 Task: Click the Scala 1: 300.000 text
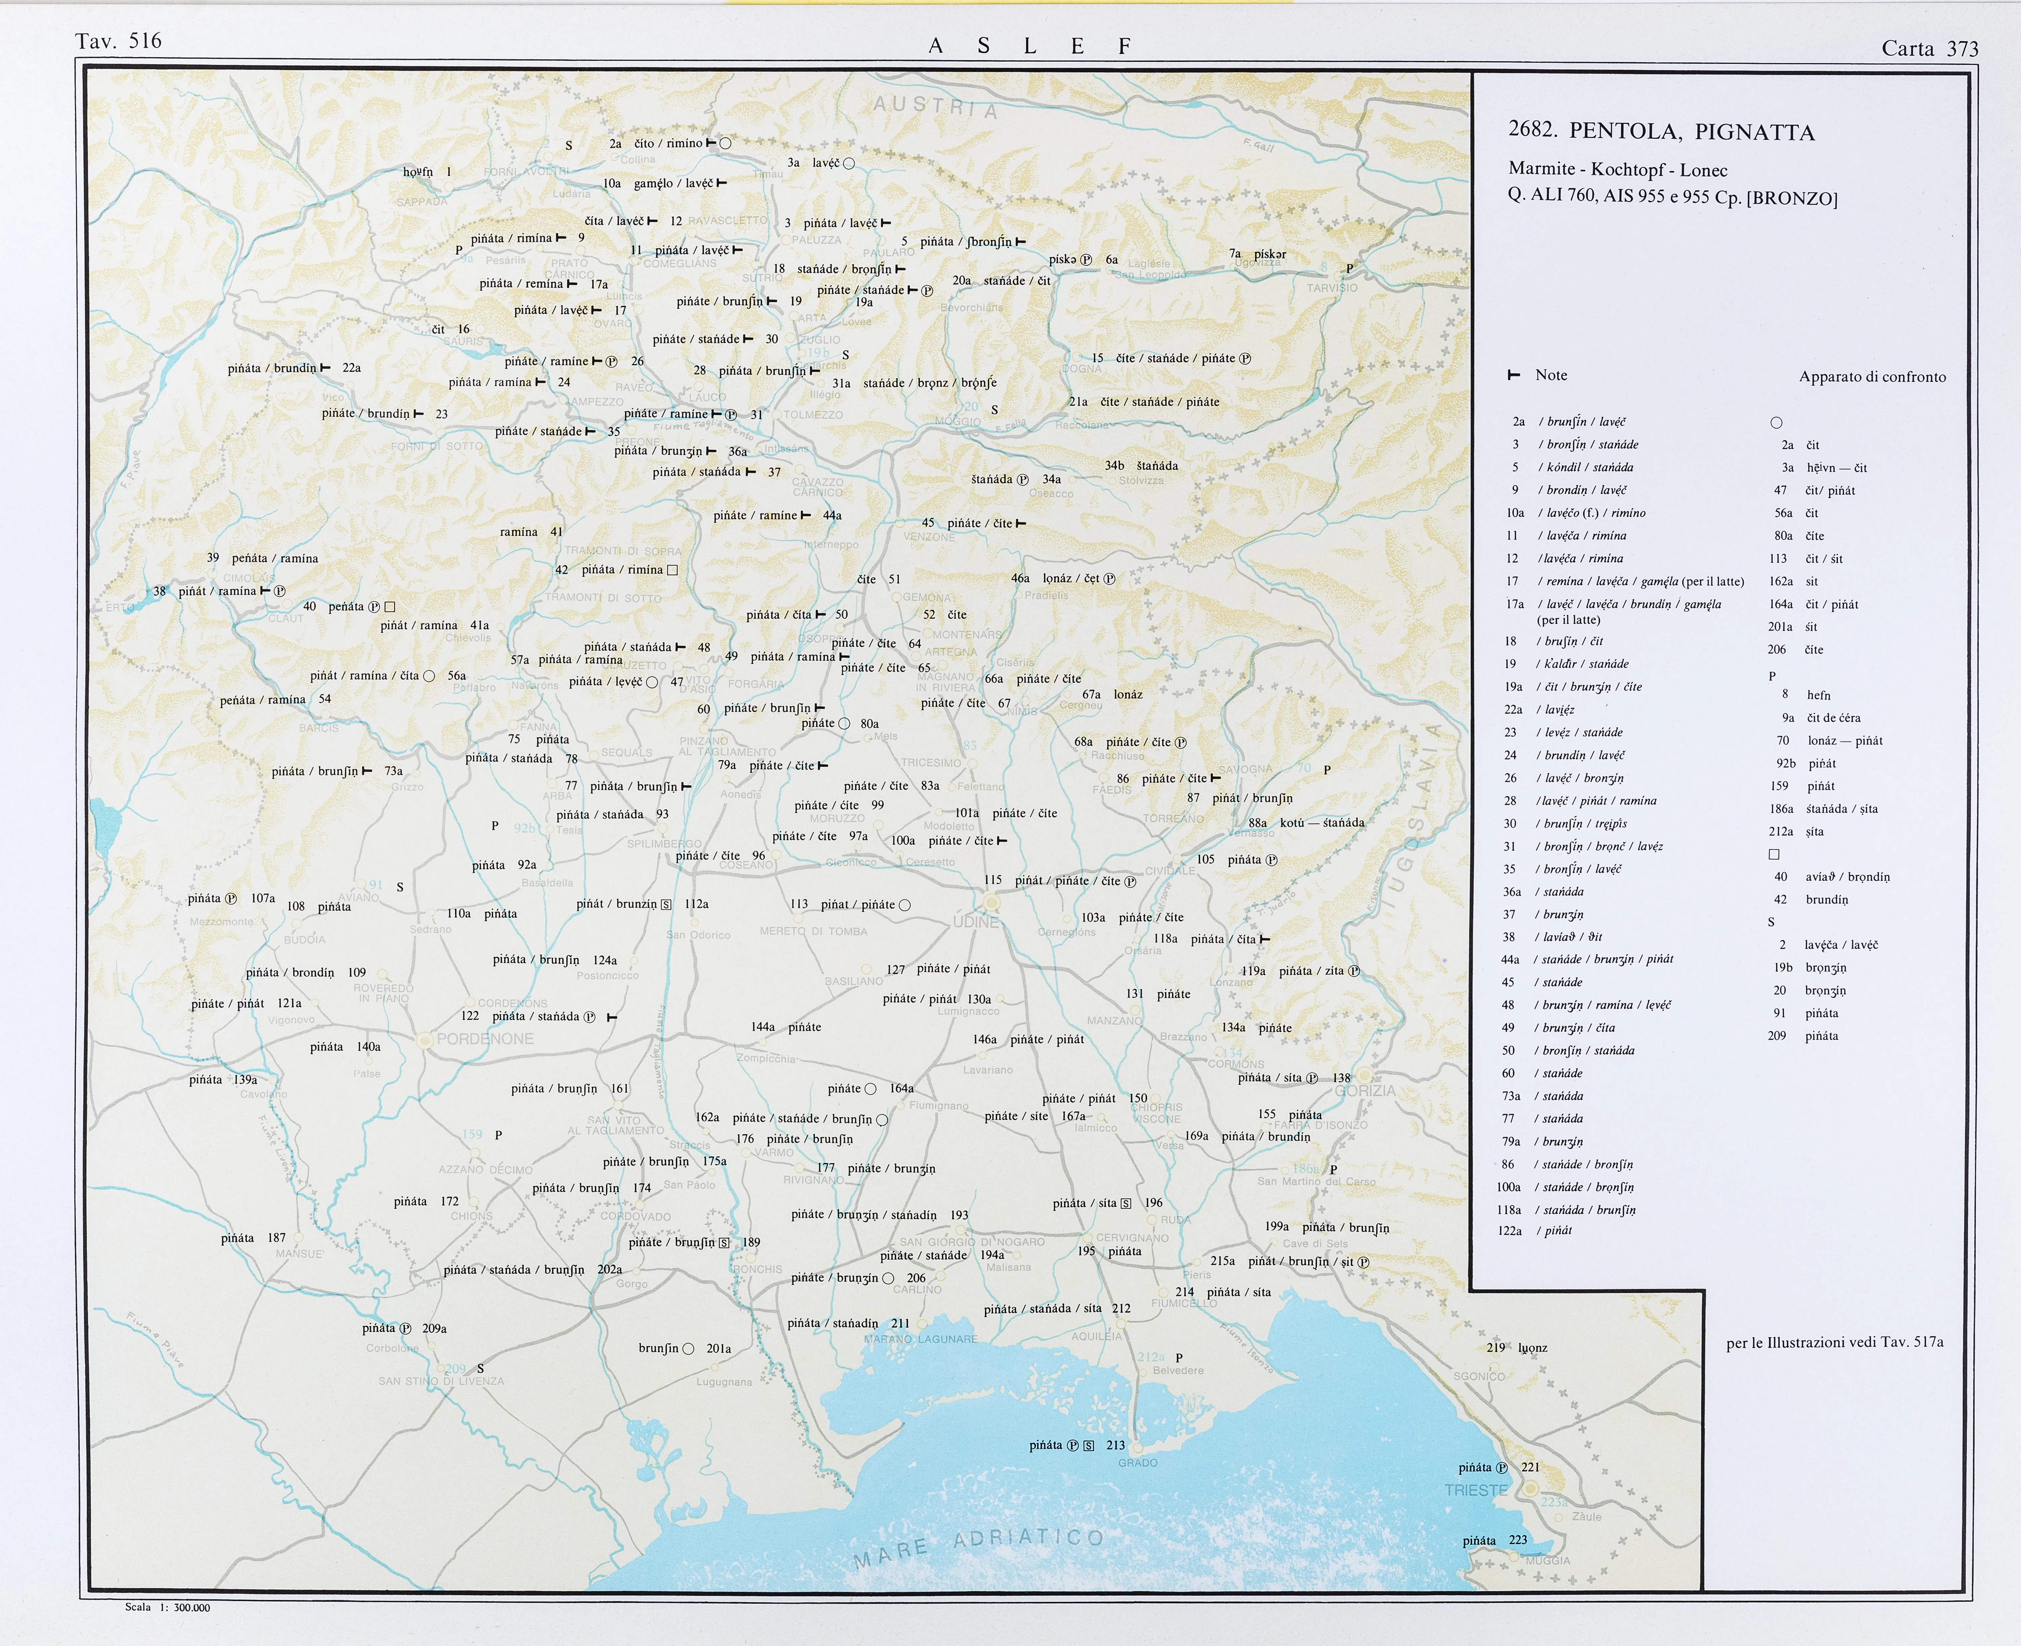[x=168, y=1607]
